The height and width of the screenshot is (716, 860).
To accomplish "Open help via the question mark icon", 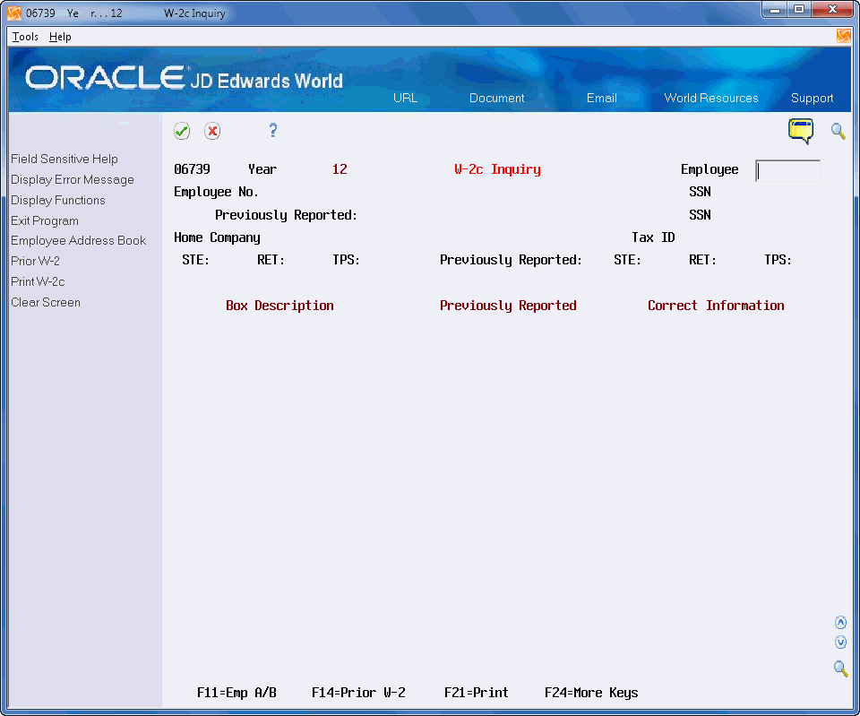I will click(272, 131).
